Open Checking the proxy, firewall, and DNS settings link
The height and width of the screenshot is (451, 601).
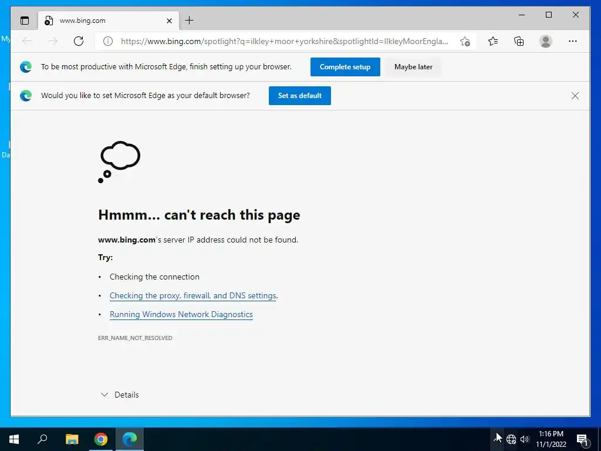193,296
